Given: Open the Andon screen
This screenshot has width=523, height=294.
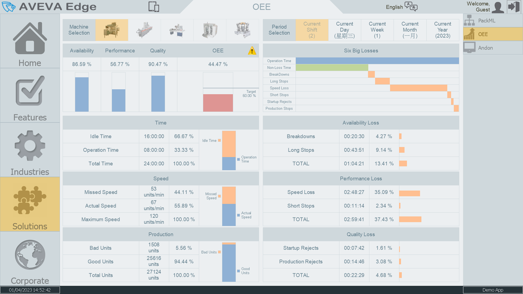Looking at the screenshot, I should [493, 48].
